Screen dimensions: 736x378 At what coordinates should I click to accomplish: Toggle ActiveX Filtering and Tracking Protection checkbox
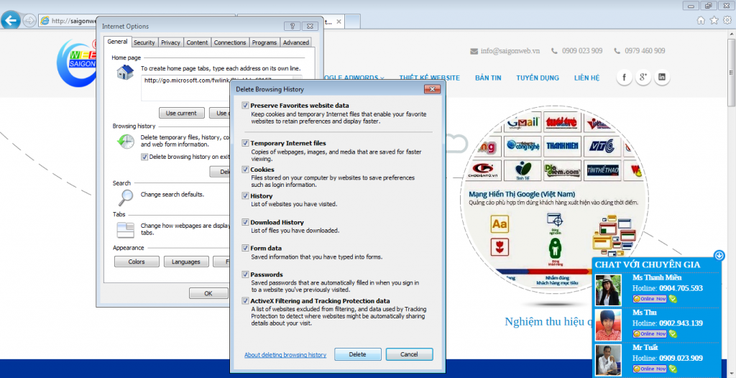(245, 301)
